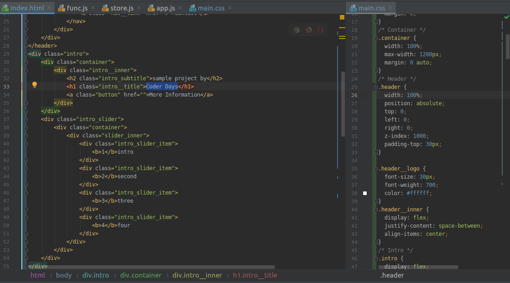510x283 pixels.
Task: Click the "justify-content: space-between;" declaration
Action: coord(434,226)
